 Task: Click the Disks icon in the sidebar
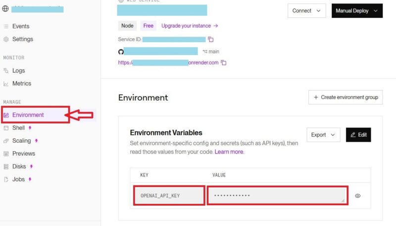6,167
